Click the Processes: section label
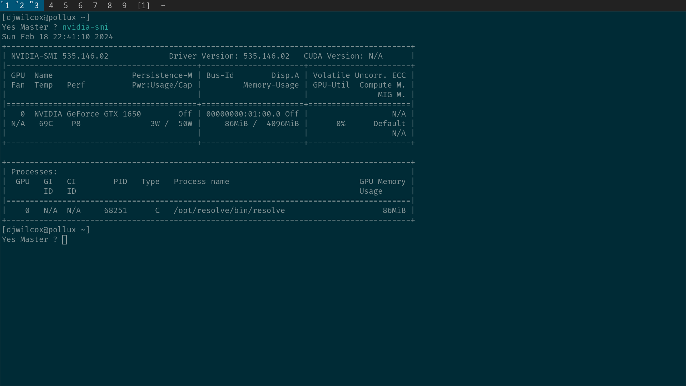 [x=34, y=172]
